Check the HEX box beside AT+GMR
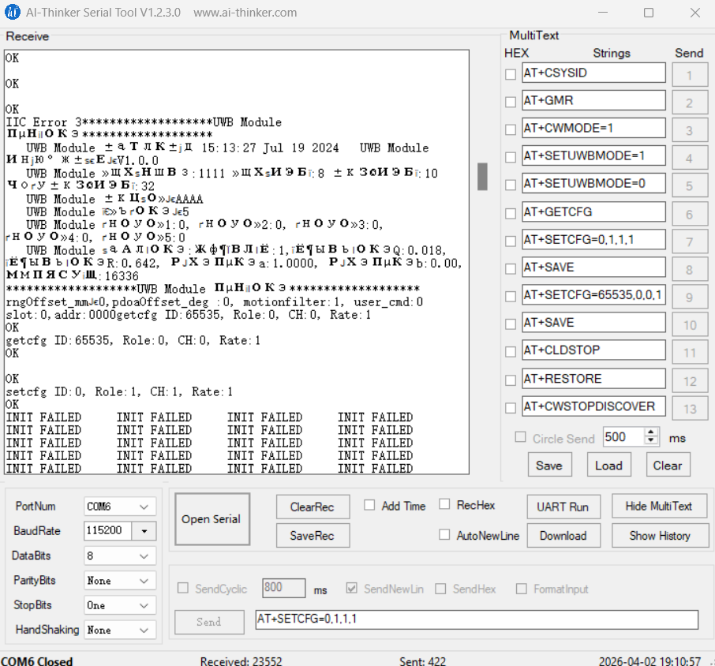The image size is (715, 666). (511, 102)
